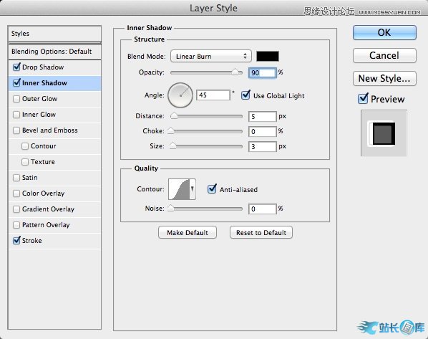
Task: Click the Contour curve thumbnail
Action: coord(179,189)
